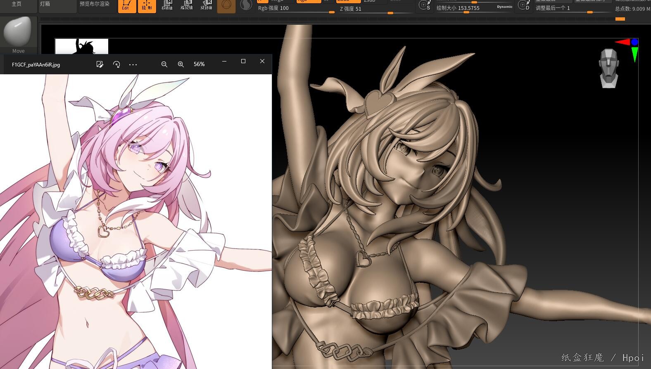Click the Rgb 强度 slider
This screenshot has height=369, width=651.
pyautogui.click(x=295, y=9)
